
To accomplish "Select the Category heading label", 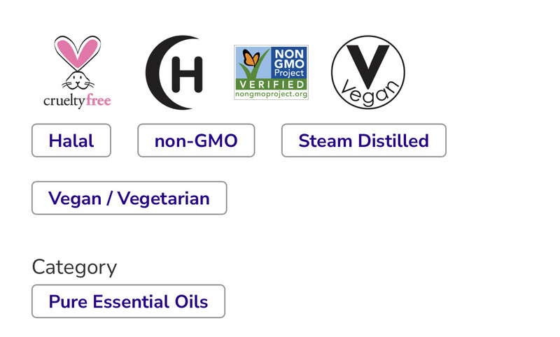I will pos(74,267).
